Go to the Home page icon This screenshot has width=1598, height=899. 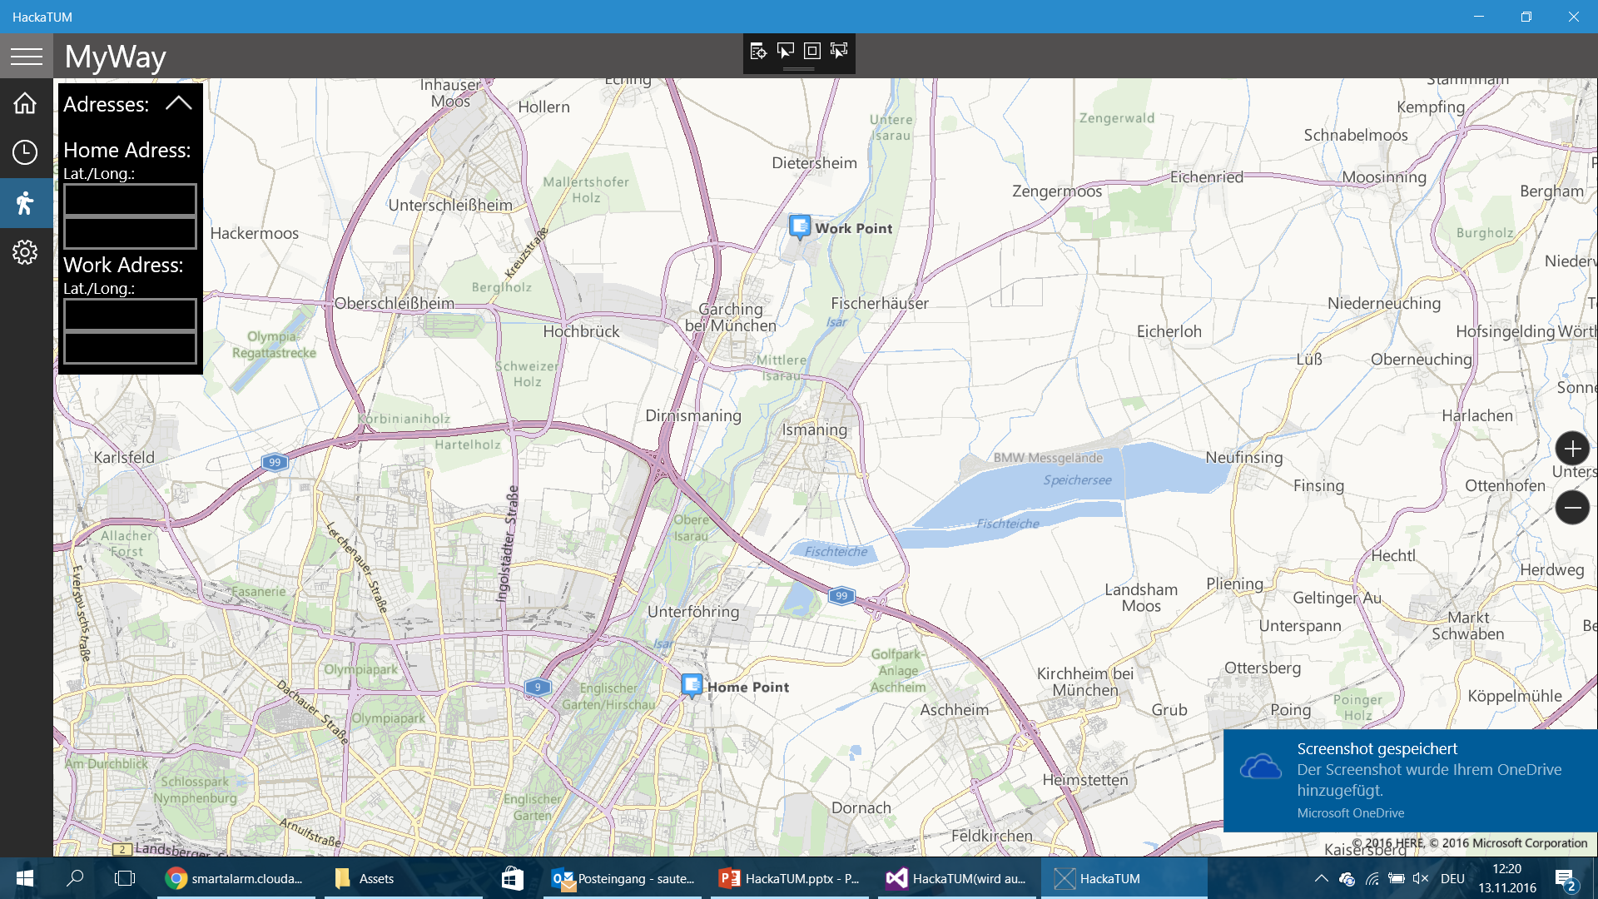pos(25,103)
